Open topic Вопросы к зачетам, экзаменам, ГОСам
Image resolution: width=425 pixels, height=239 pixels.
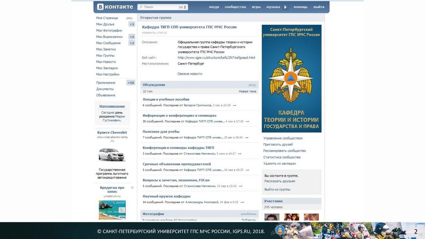[176, 180]
